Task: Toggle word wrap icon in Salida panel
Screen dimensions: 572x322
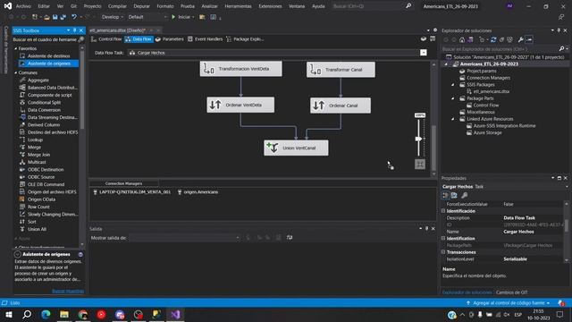Action: (x=290, y=238)
